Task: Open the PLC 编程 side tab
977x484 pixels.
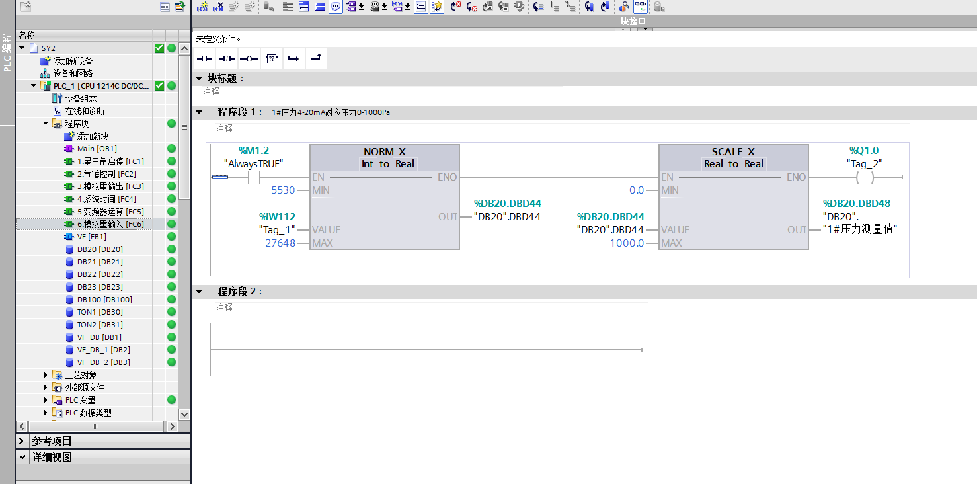Action: coord(7,53)
